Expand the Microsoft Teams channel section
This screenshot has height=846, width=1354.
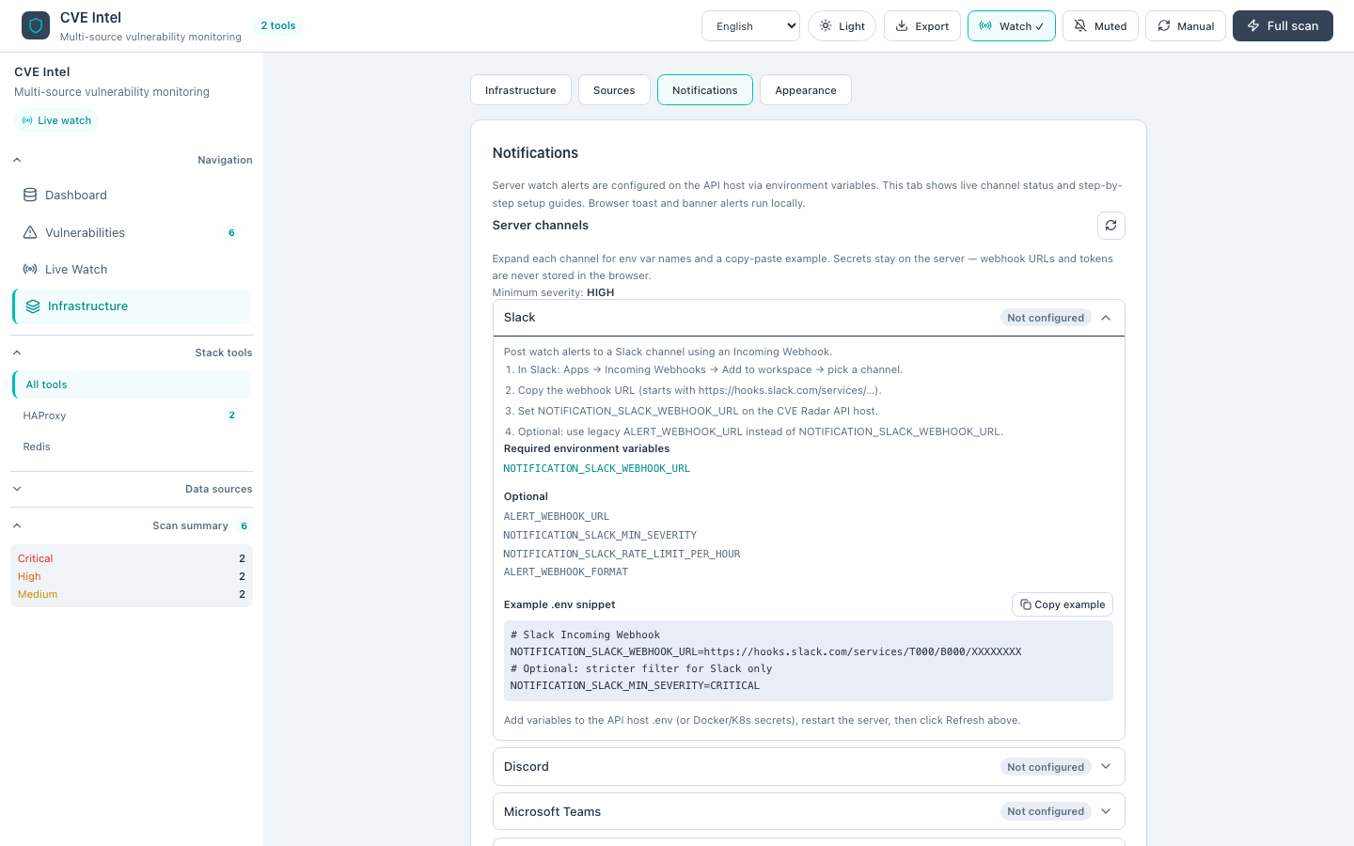(809, 811)
